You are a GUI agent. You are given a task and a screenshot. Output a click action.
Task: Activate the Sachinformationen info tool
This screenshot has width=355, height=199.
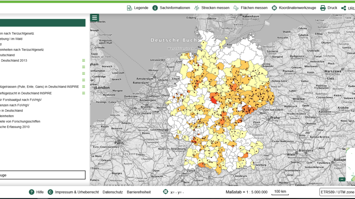click(171, 8)
